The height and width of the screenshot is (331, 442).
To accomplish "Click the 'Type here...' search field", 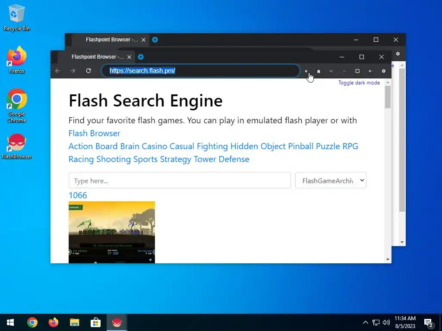I will [x=180, y=181].
